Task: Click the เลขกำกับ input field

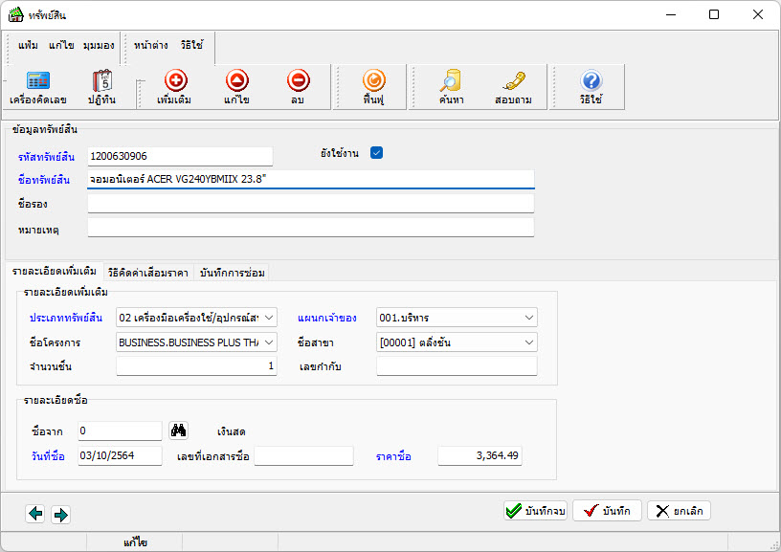Action: pyautogui.click(x=457, y=365)
